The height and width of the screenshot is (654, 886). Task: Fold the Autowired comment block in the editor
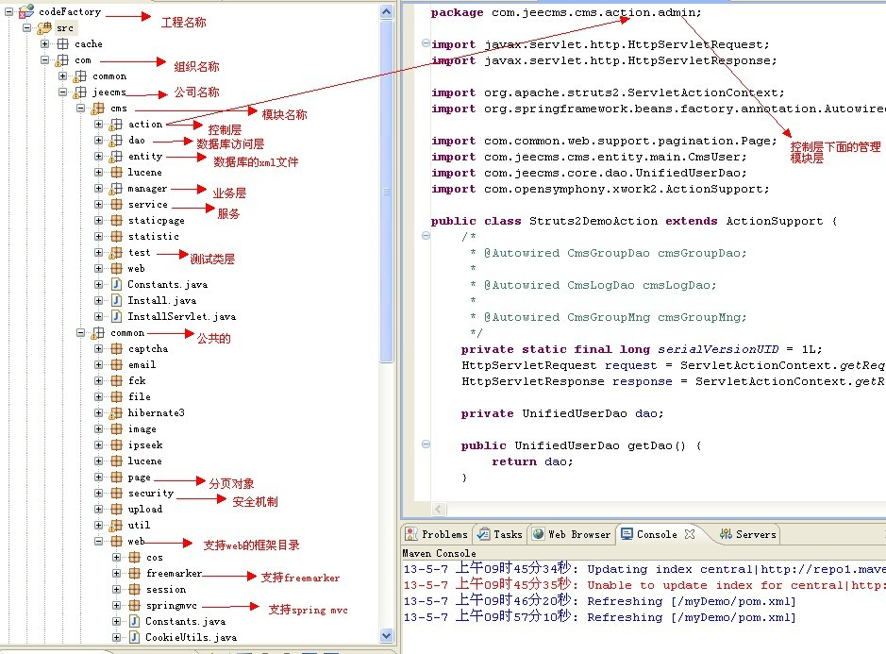point(425,237)
